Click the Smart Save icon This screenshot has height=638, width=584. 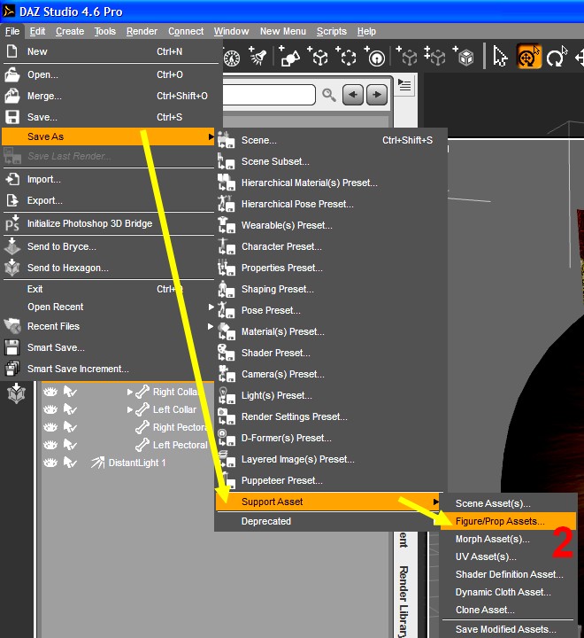(12, 348)
